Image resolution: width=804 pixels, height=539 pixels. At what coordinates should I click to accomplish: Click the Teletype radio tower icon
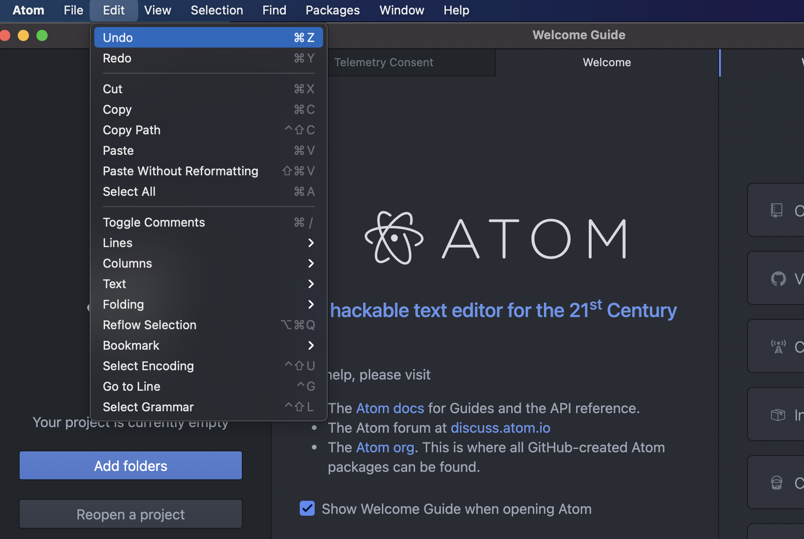pos(778,347)
